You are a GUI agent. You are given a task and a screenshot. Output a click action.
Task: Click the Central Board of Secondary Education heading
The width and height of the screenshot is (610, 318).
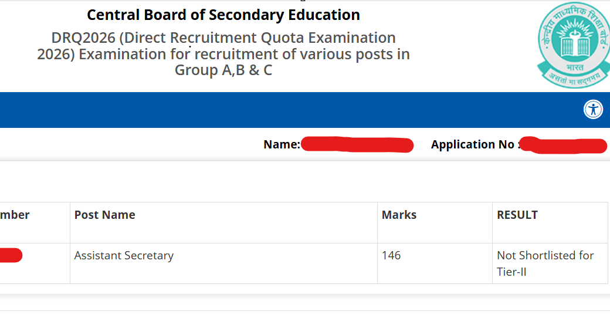pyautogui.click(x=223, y=15)
